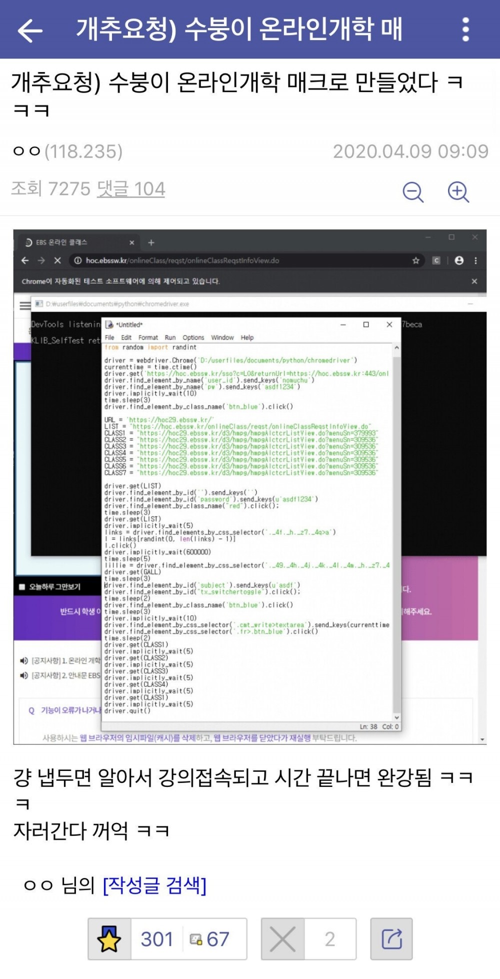Viewport: 500px width, 979px height.
Task: Tap the zoom in magnifier icon
Action: click(x=458, y=192)
